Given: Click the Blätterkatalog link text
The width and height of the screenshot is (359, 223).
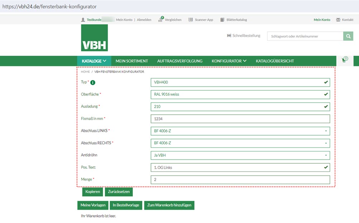Looking at the screenshot, I should (x=237, y=20).
